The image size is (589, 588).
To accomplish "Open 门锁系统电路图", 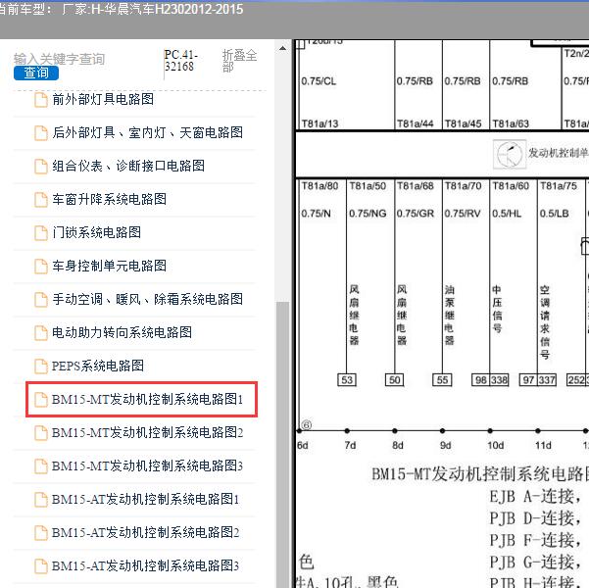I will tap(97, 232).
